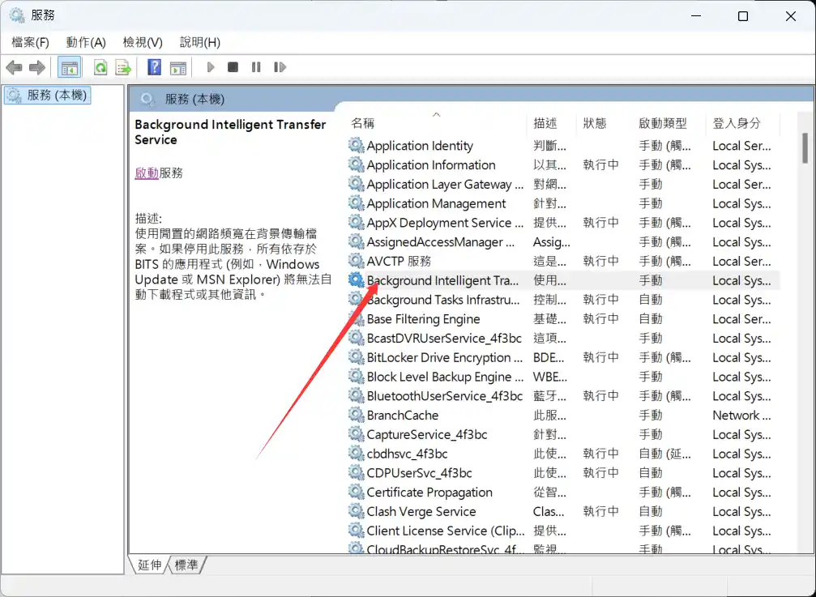Click the Refresh toolbar icon

100,67
